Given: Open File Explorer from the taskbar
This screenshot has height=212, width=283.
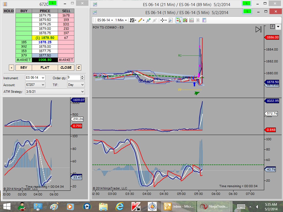Looking at the screenshot, I should point(103,206).
